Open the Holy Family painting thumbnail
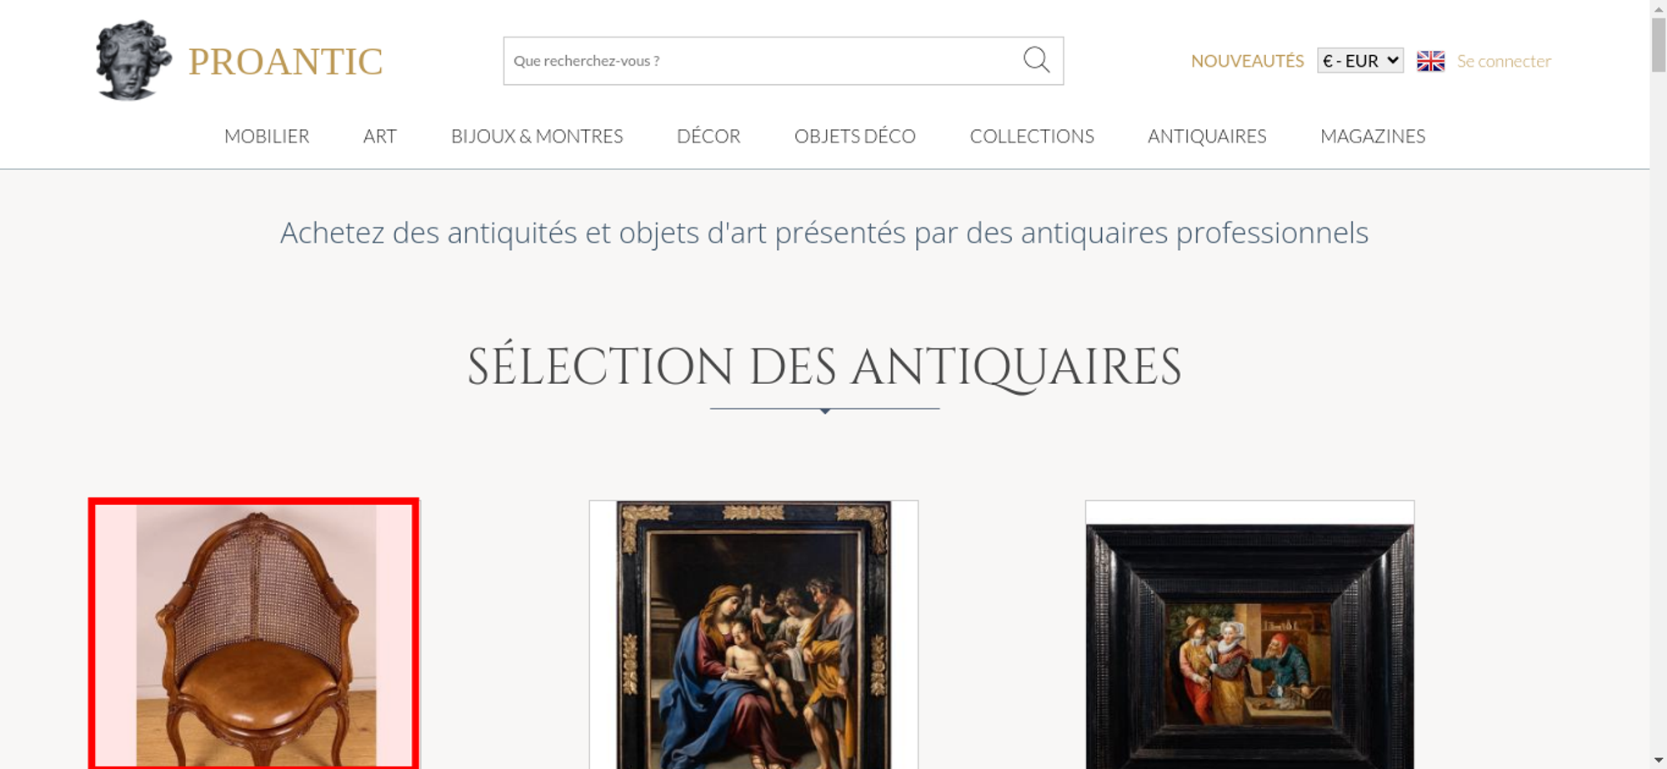The image size is (1667, 769). [753, 634]
